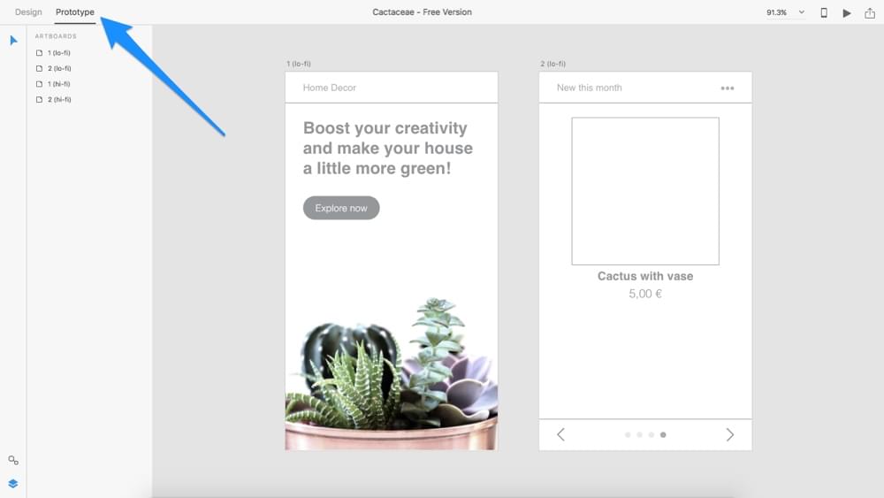Screen dimensions: 884x498
Task: Click the three-dot more options icon
Action: [x=727, y=88]
